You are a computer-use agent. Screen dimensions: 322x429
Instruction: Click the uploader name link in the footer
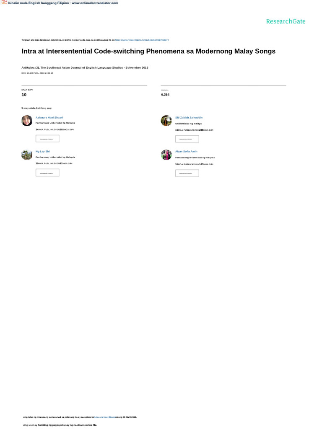(104, 417)
